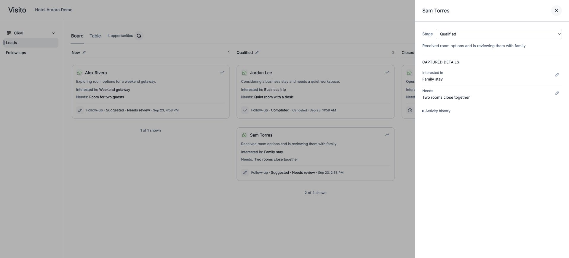
Task: Select the Board tab
Action: pyautogui.click(x=77, y=36)
